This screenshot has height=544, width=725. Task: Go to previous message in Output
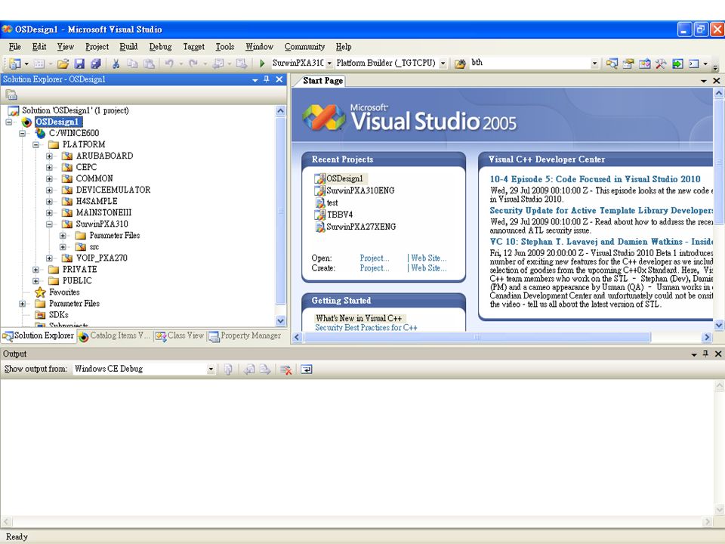pyautogui.click(x=249, y=369)
